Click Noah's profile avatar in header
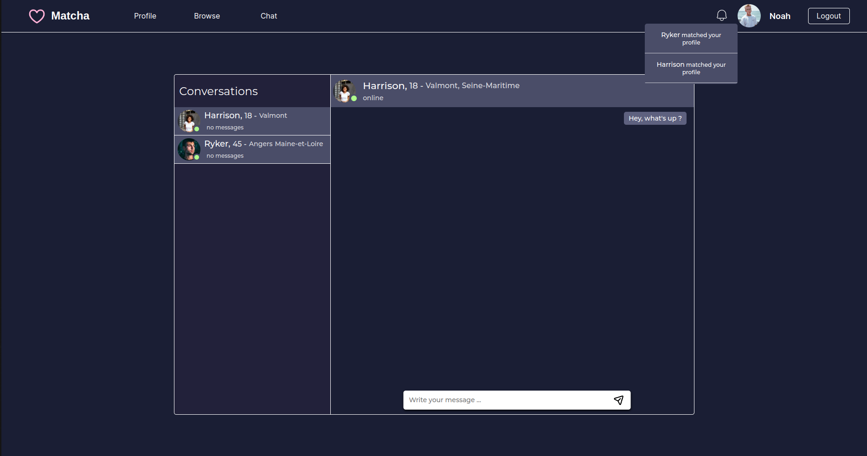This screenshot has height=456, width=867. tap(749, 16)
